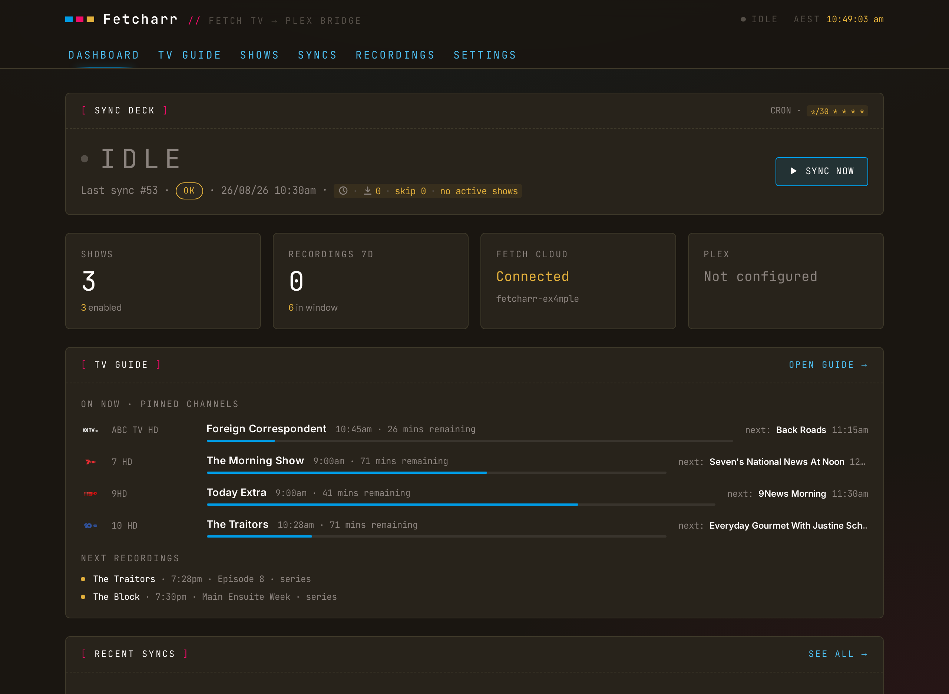Image resolution: width=949 pixels, height=694 pixels.
Task: Click the clock icon in last sync stats
Action: click(x=343, y=191)
